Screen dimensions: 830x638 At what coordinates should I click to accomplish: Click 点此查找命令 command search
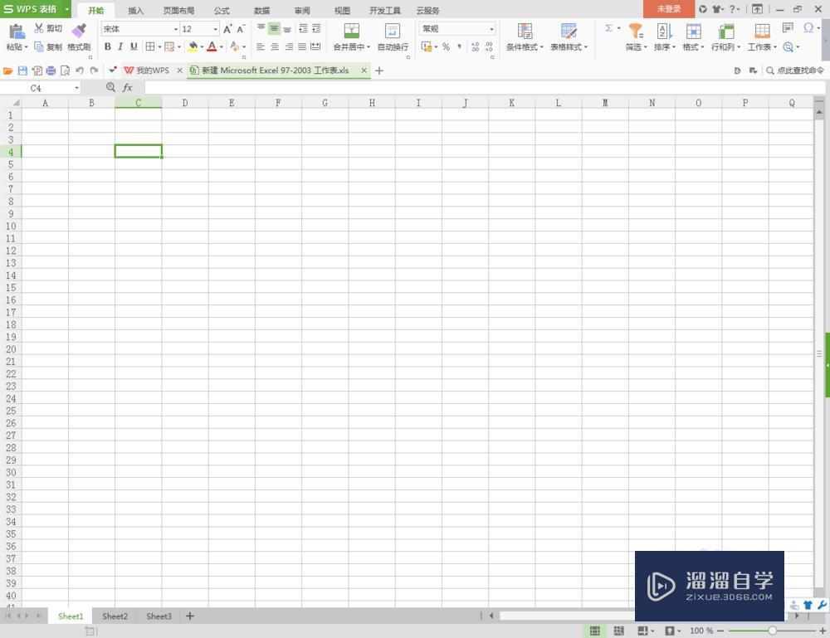click(x=795, y=71)
